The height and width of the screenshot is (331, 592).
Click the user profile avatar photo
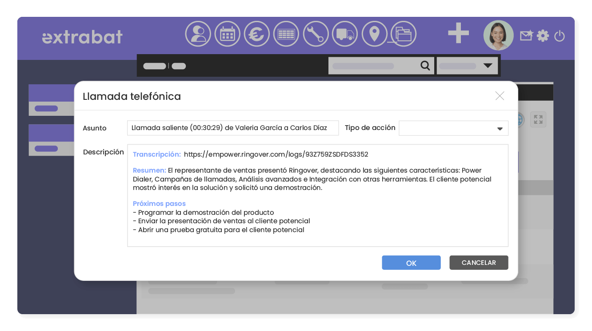tap(498, 35)
